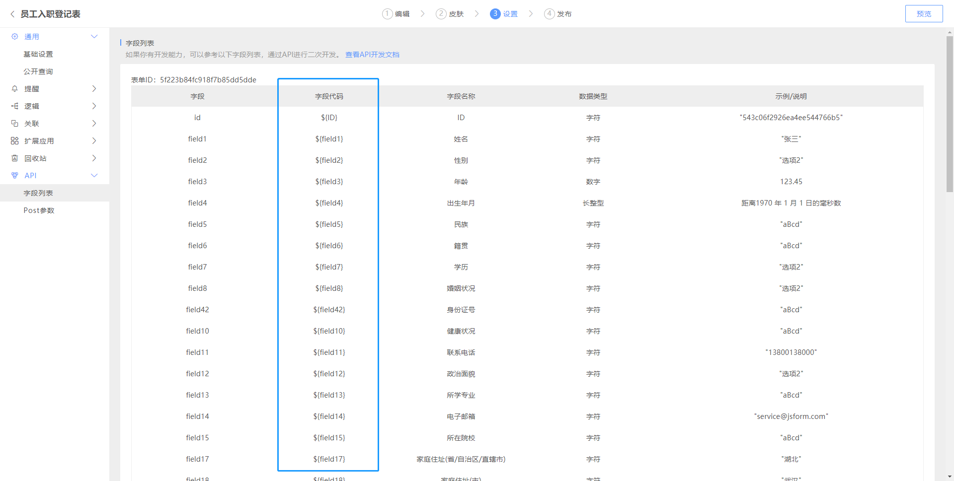Click the 扩展应用 grid icon
Viewport: 954px width, 481px height.
15,141
